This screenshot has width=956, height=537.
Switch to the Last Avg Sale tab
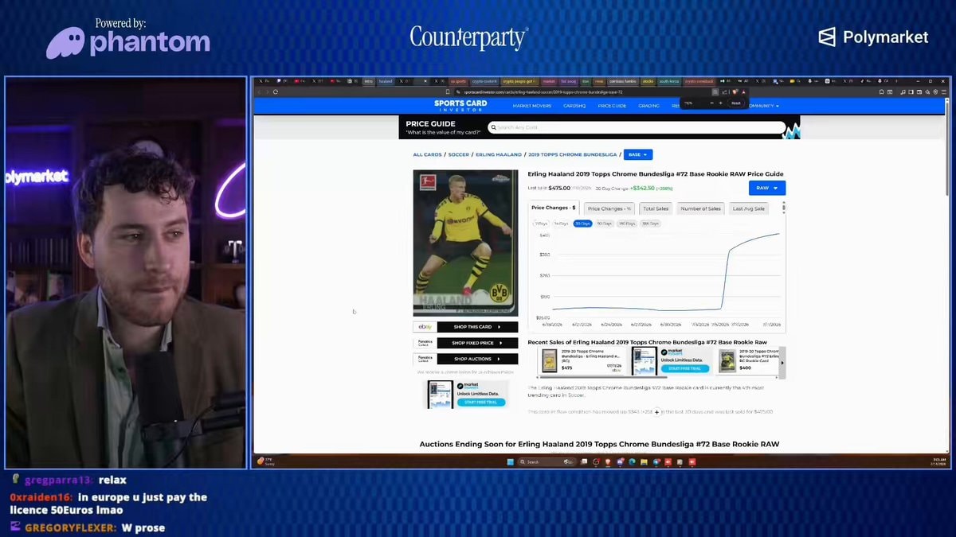click(749, 208)
